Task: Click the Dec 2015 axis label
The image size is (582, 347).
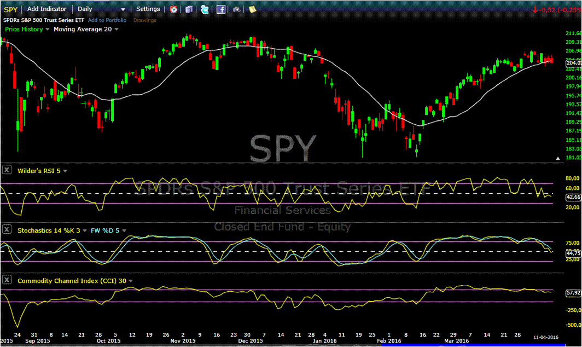Action: (x=251, y=340)
